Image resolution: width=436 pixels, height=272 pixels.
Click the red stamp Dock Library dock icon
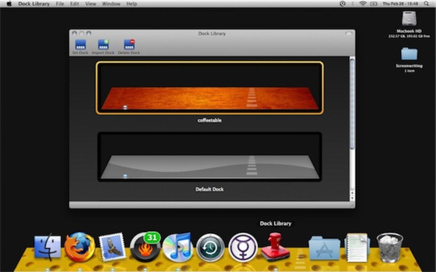tap(275, 247)
